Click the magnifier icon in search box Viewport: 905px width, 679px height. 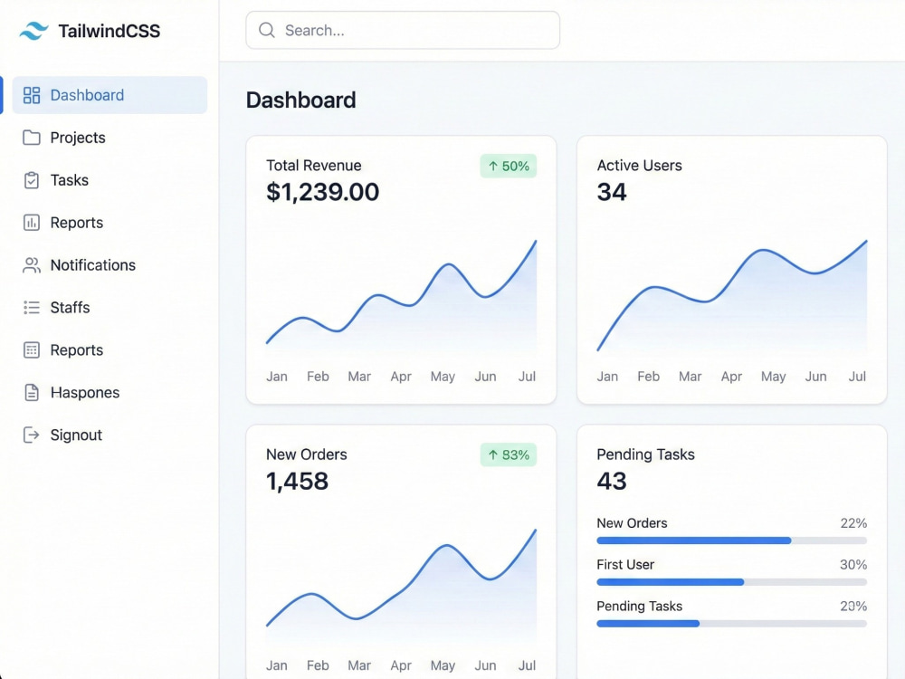click(267, 30)
